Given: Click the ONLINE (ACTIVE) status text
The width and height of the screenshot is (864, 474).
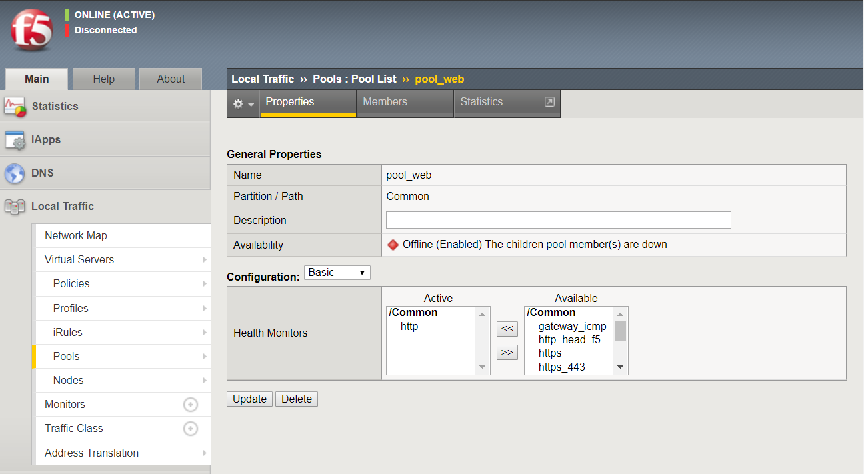Looking at the screenshot, I should [x=115, y=15].
